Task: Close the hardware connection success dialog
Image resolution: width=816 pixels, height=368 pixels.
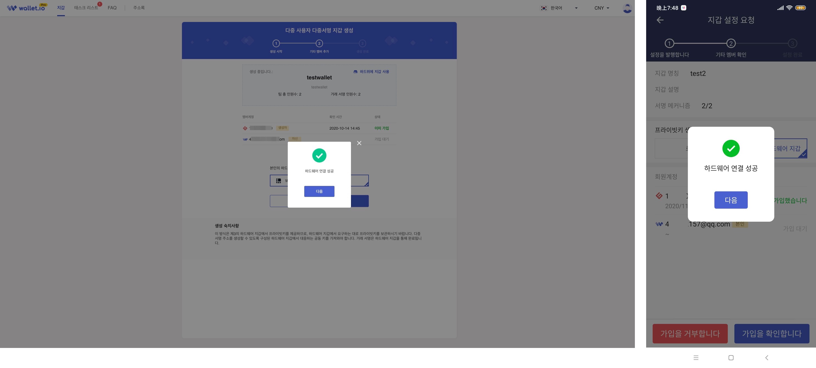Action: click(x=359, y=143)
